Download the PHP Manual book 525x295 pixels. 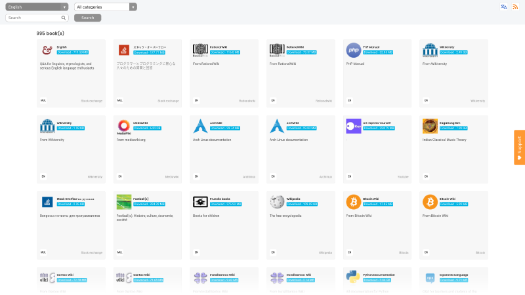click(377, 51)
